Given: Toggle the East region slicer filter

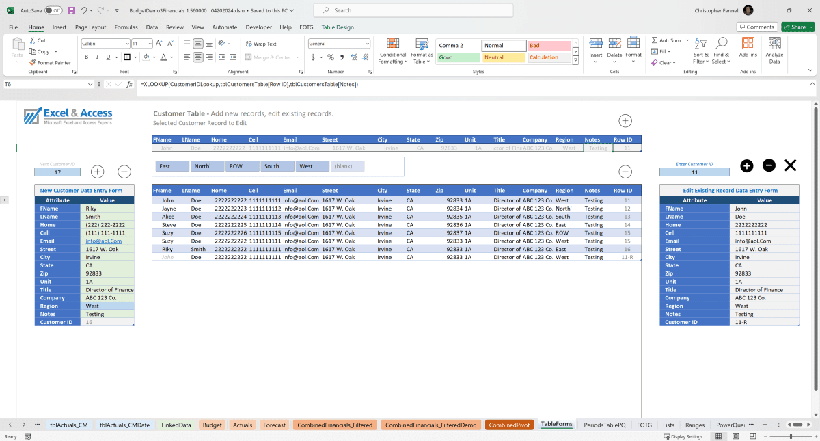Looking at the screenshot, I should pos(172,166).
